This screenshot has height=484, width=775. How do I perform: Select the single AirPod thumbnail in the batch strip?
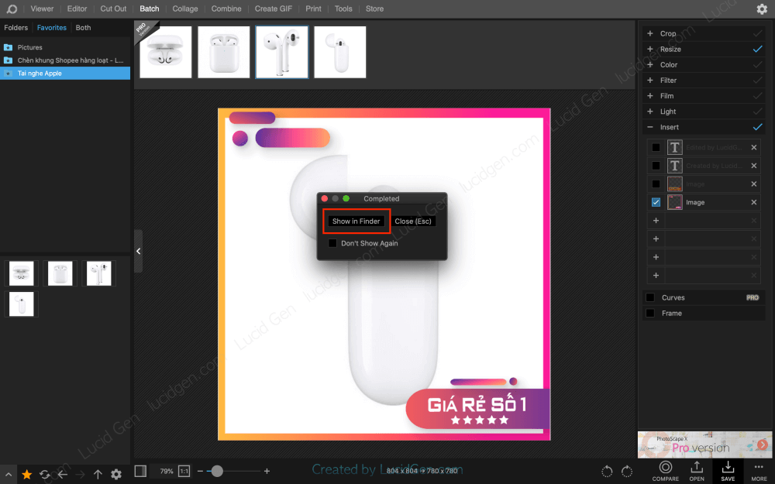(x=340, y=52)
